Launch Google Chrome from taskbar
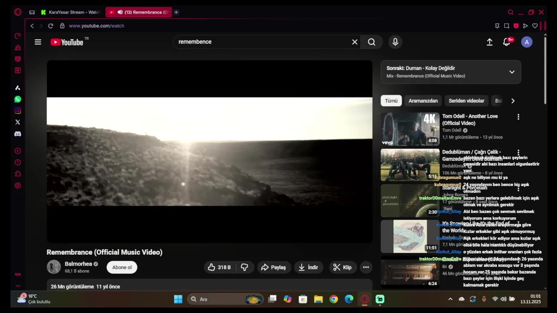The height and width of the screenshot is (313, 557). (x=334, y=299)
